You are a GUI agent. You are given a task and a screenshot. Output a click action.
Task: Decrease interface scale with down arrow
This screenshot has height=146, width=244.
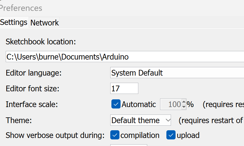coord(184,107)
